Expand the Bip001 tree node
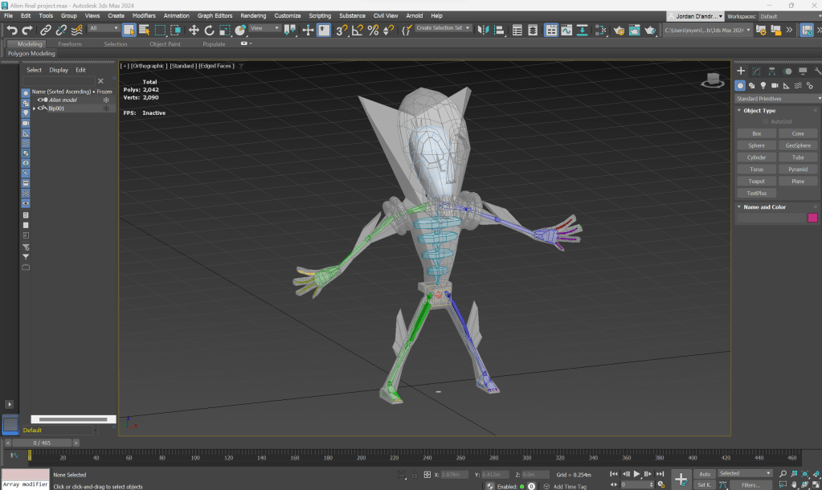Image resolution: width=822 pixels, height=490 pixels. [x=34, y=108]
